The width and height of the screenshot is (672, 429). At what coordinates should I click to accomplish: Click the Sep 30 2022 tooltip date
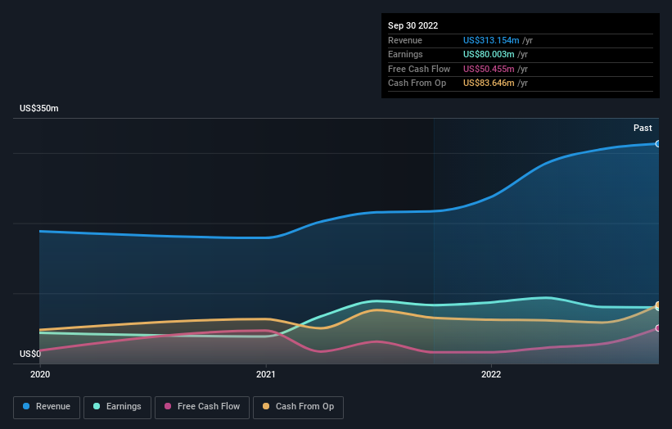tap(413, 25)
